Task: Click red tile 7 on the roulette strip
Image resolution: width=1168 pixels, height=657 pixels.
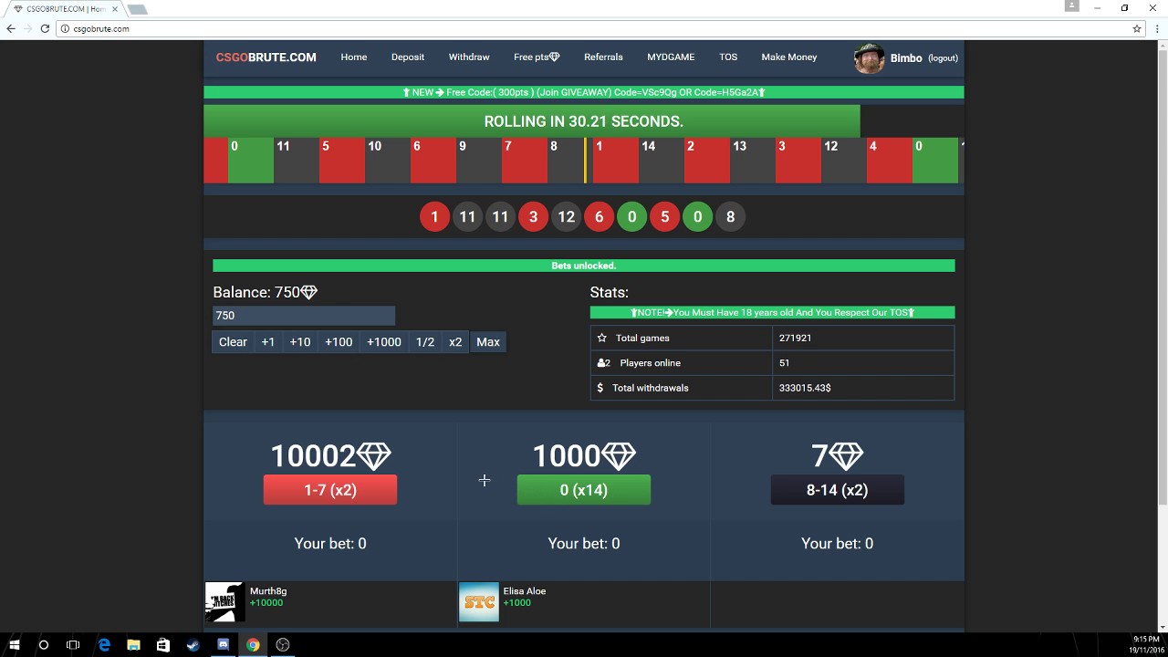Action: pyautogui.click(x=525, y=161)
